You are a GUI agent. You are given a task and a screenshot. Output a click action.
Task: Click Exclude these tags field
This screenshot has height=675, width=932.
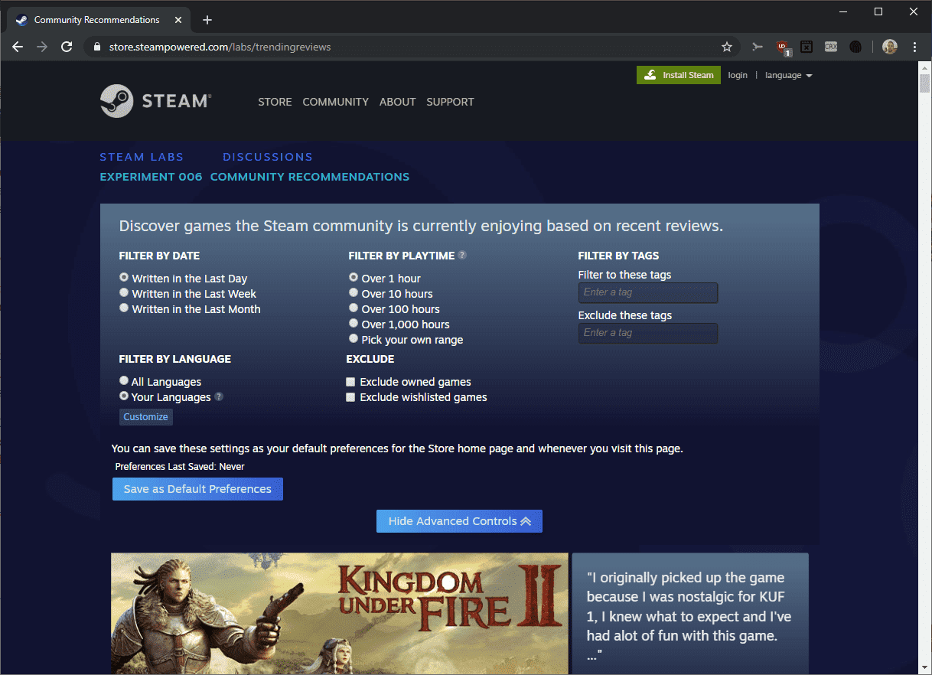[648, 333]
